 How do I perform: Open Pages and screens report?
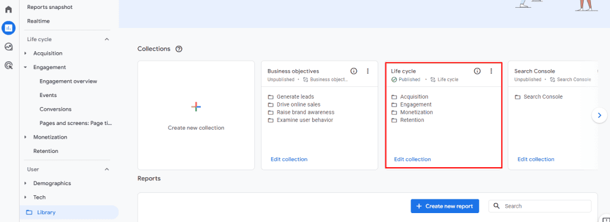(76, 123)
